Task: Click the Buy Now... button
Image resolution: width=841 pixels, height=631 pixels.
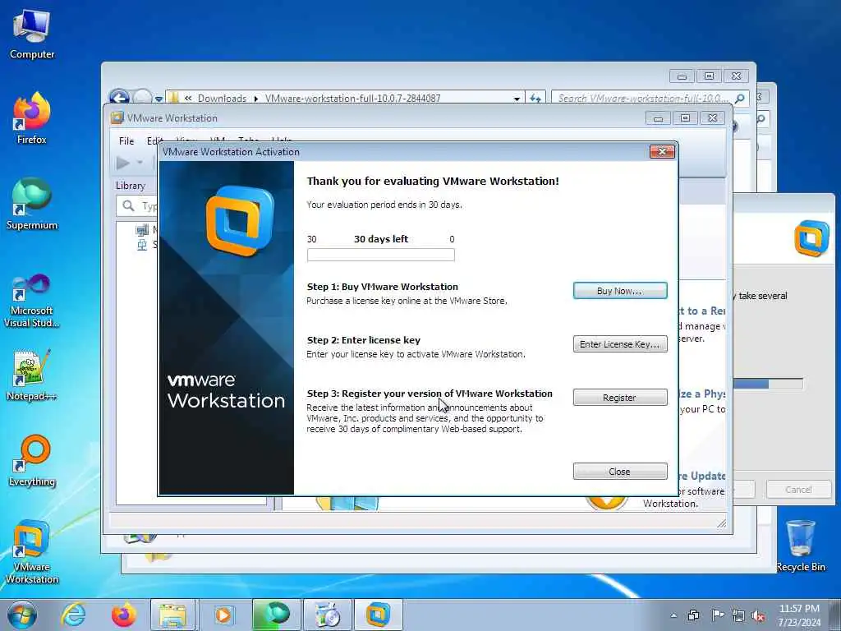Action: tap(620, 290)
